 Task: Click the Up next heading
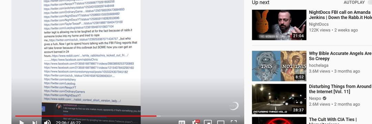(260, 2)
